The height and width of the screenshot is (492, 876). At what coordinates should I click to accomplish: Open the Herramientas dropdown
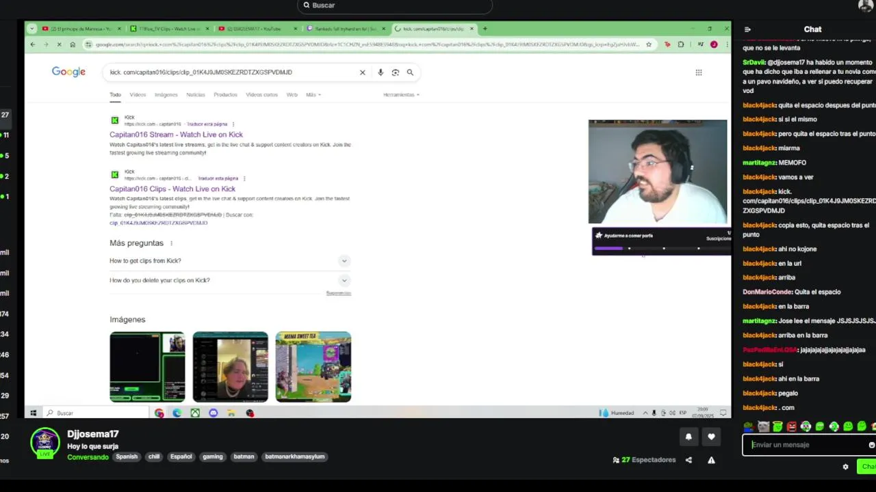(x=401, y=95)
